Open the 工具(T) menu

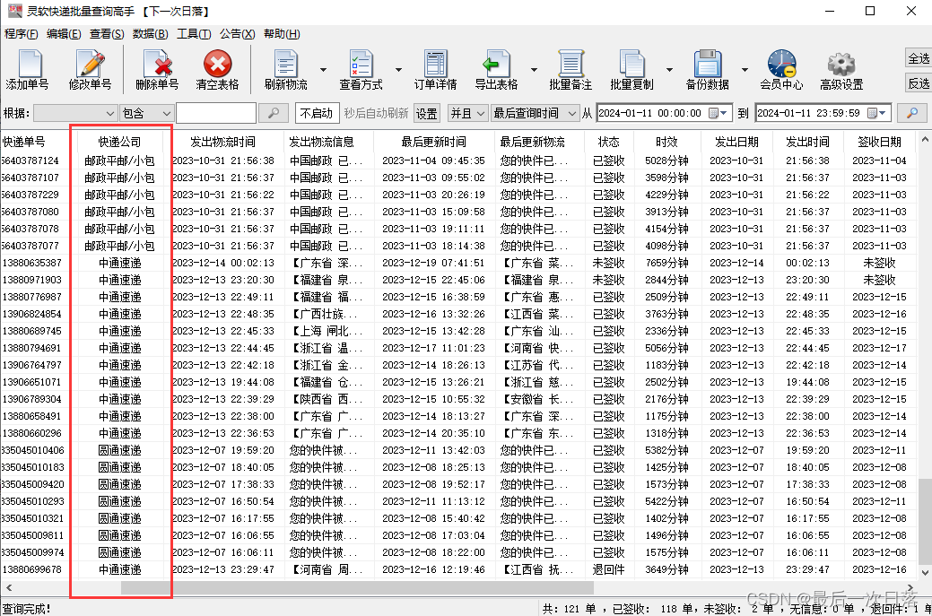[194, 34]
